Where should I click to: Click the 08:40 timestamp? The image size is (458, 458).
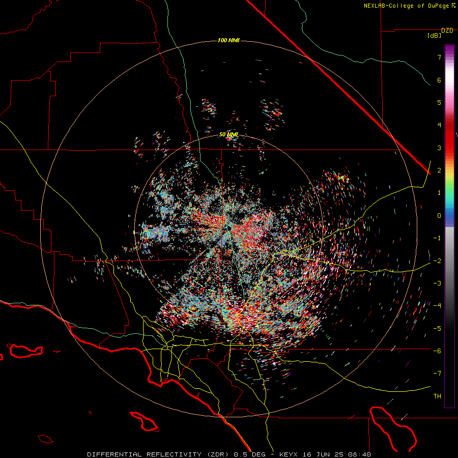click(360, 454)
